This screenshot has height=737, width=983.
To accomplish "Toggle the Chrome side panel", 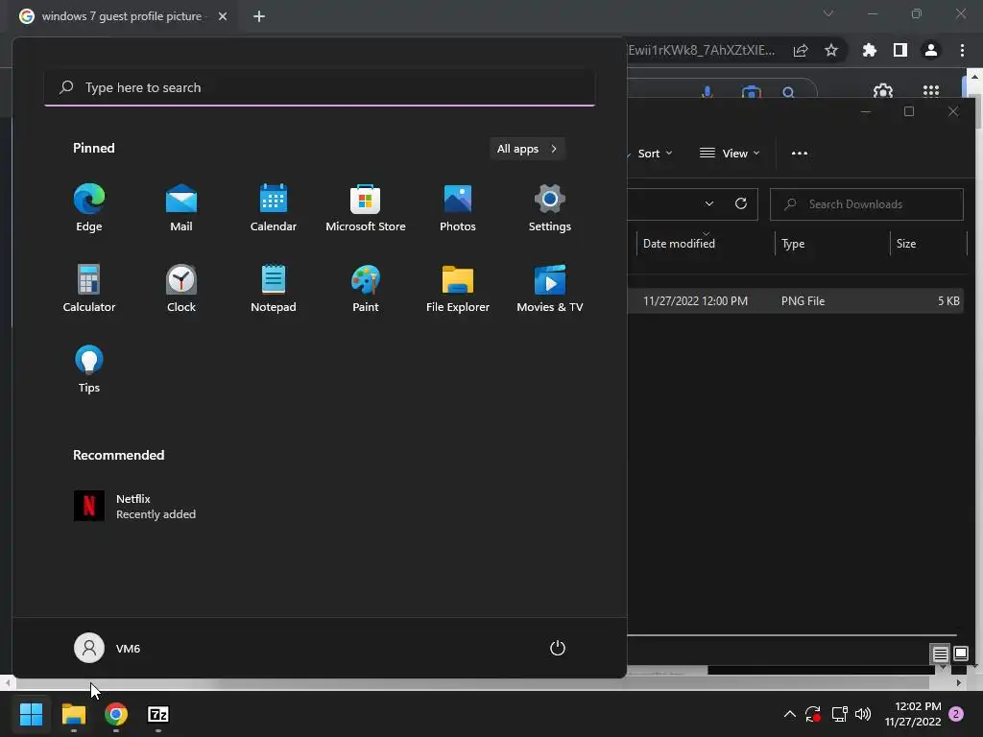I will coord(900,50).
